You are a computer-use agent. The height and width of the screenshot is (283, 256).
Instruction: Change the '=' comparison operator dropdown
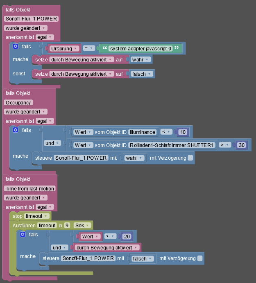89,48
